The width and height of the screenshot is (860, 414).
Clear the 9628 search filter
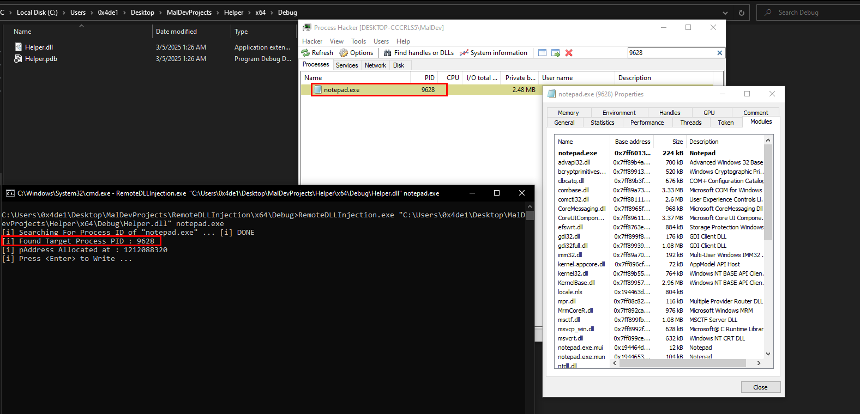pyautogui.click(x=720, y=53)
